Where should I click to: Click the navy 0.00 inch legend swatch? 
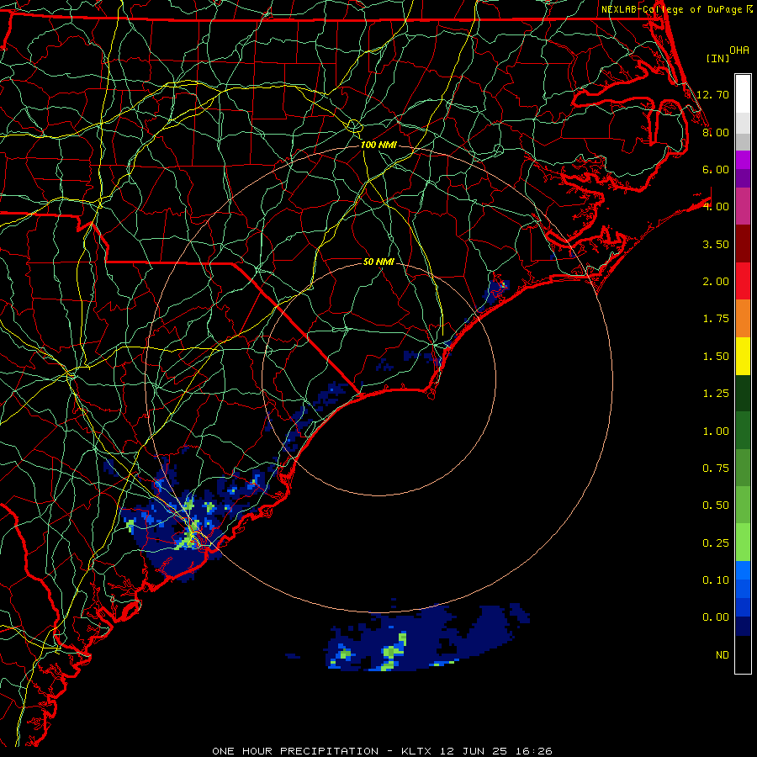coord(743,626)
